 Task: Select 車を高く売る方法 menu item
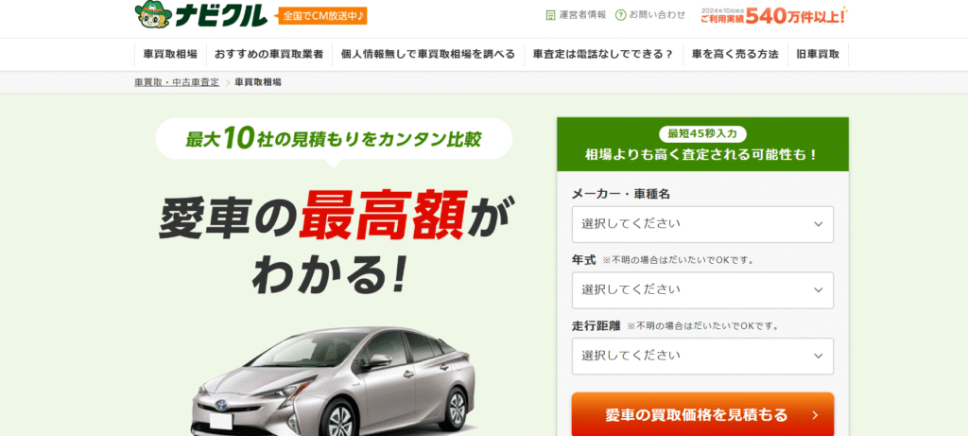pos(735,54)
